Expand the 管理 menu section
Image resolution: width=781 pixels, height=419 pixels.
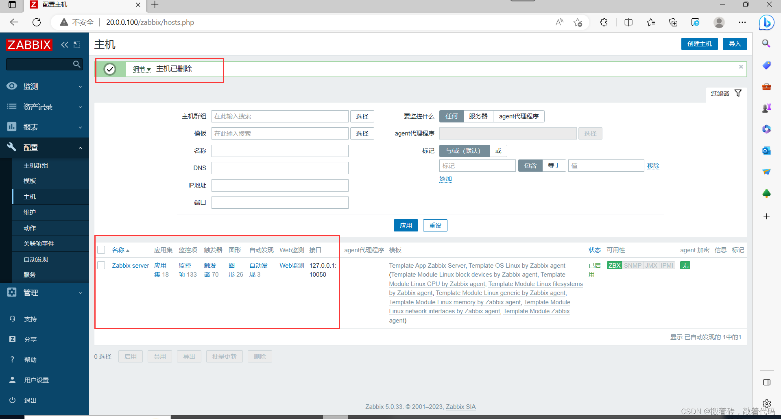(x=44, y=292)
